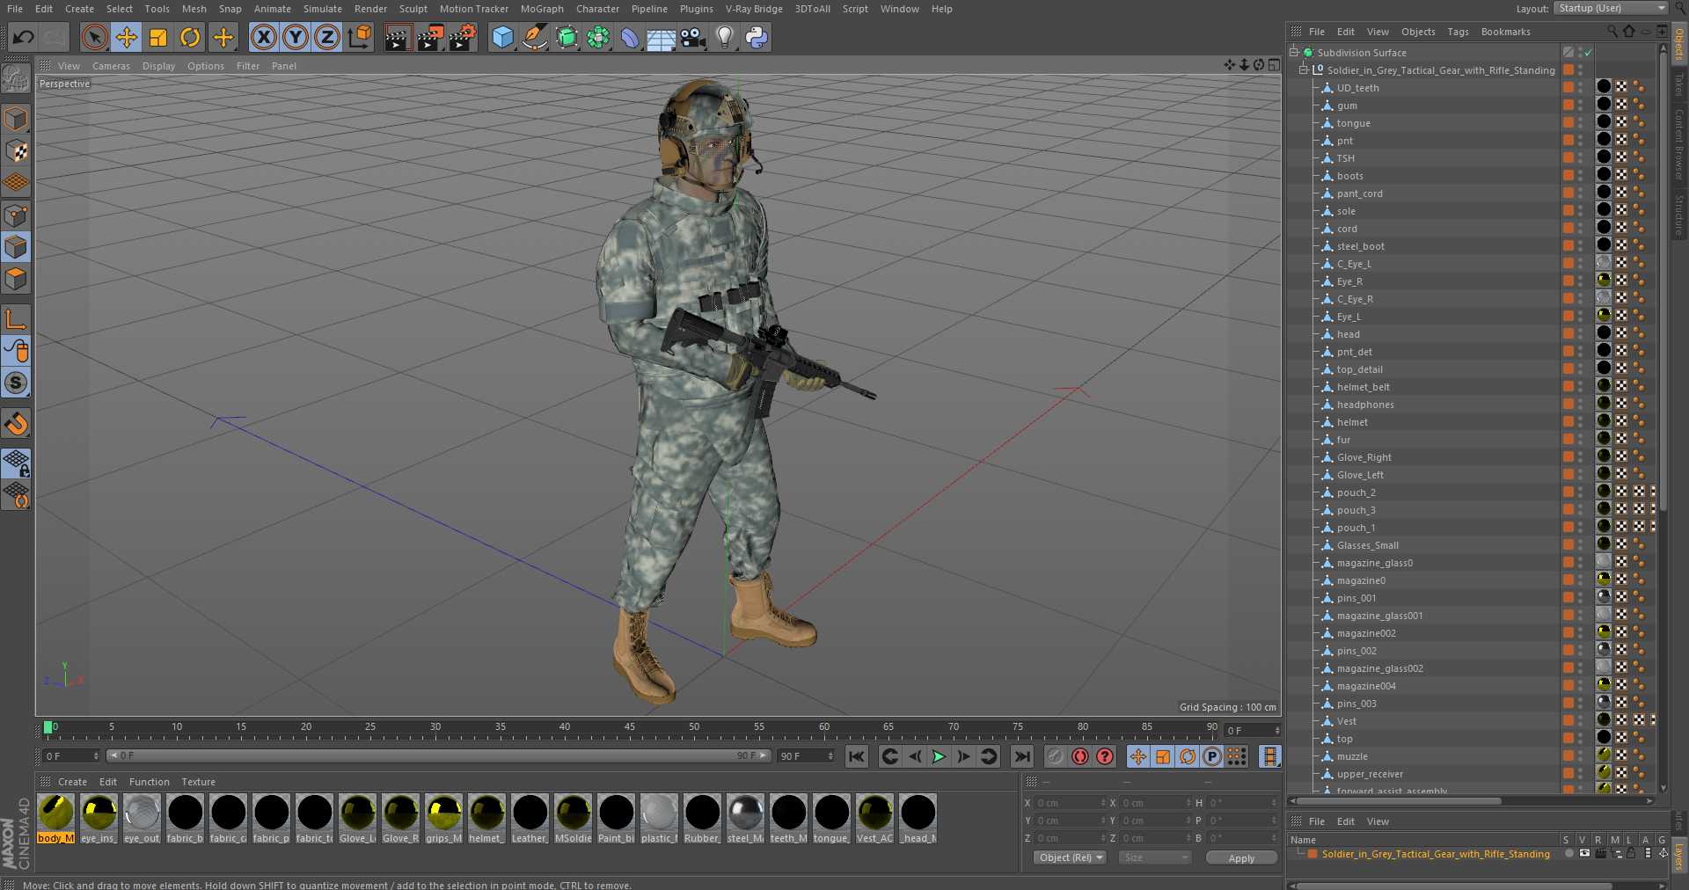
Task: Open Object (Rel) coordinate dropdown
Action: click(x=1070, y=857)
